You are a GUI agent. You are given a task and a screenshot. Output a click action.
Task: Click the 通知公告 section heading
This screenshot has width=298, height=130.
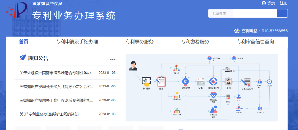coord(38,58)
